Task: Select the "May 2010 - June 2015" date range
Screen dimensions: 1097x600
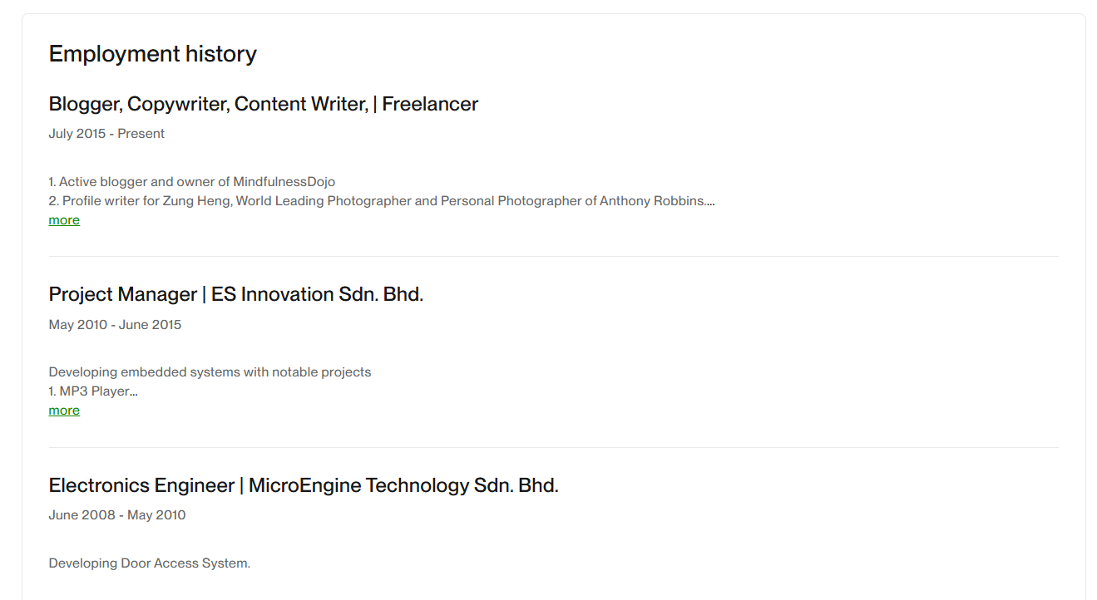Action: coord(115,324)
